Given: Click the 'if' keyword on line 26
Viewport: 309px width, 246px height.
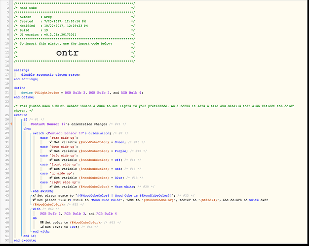Looking at the screenshot, I should point(25,120).
